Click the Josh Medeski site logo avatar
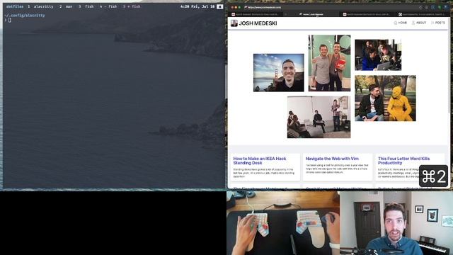453x255 pixels. [234, 23]
